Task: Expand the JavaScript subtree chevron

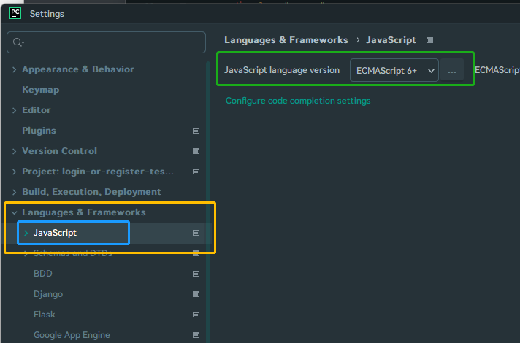Action: [x=26, y=233]
